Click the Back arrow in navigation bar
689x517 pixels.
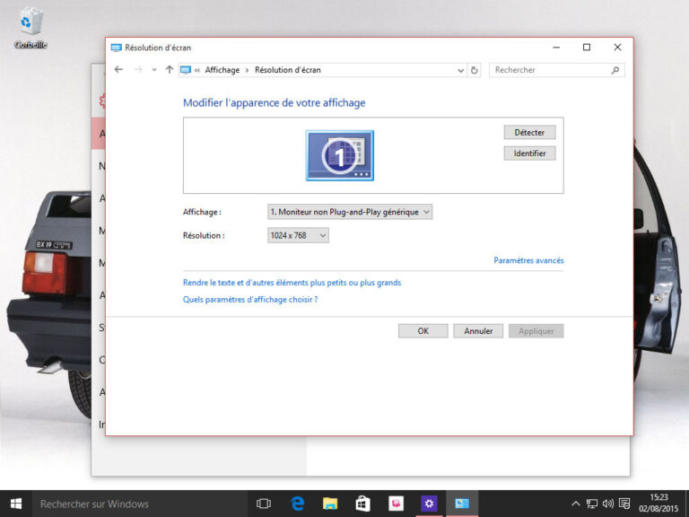coord(118,70)
